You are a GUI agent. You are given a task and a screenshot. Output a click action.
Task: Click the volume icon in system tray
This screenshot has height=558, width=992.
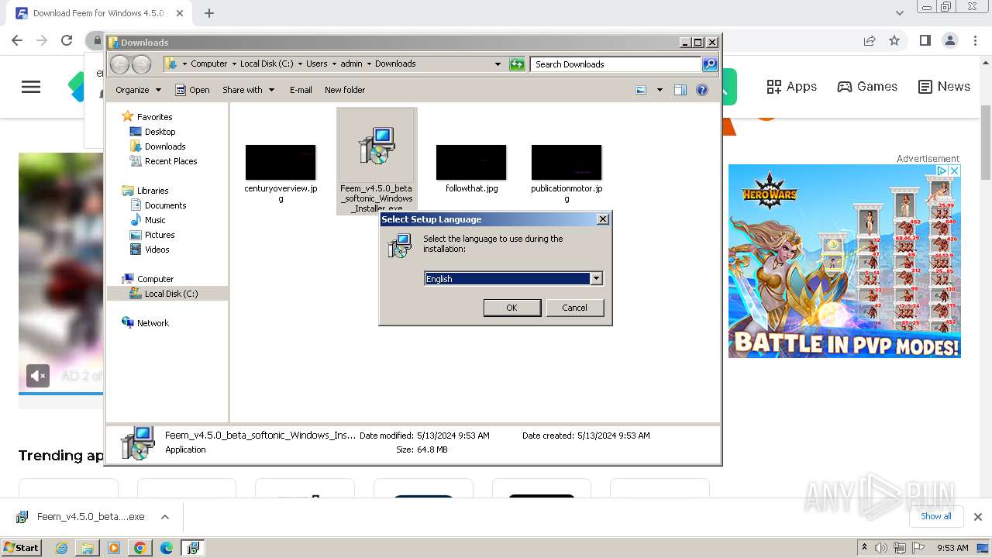pyautogui.click(x=881, y=548)
